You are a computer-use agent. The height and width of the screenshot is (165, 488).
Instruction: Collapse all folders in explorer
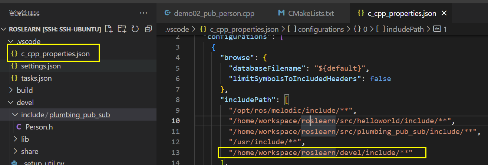pyautogui.click(x=148, y=29)
